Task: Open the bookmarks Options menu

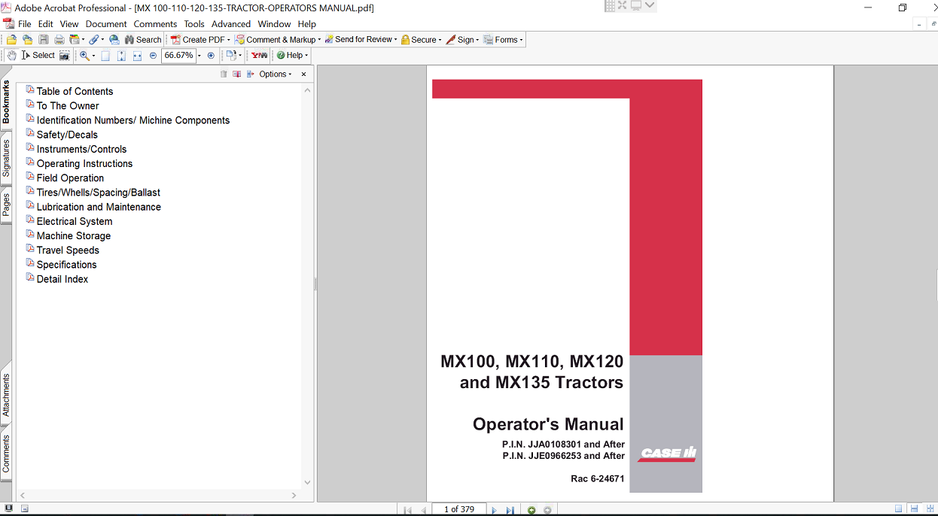Action: (x=275, y=74)
